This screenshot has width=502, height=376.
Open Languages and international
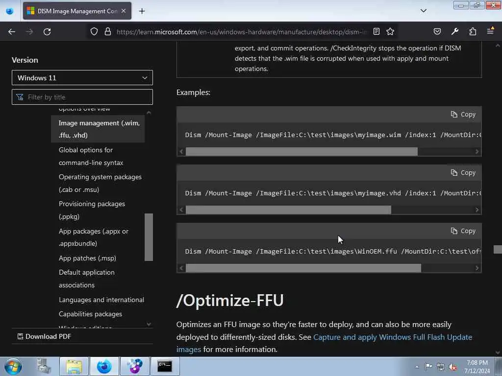tap(101, 300)
